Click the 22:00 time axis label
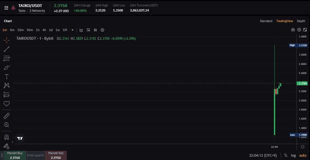This screenshot has height=160, width=310. tap(274, 147)
